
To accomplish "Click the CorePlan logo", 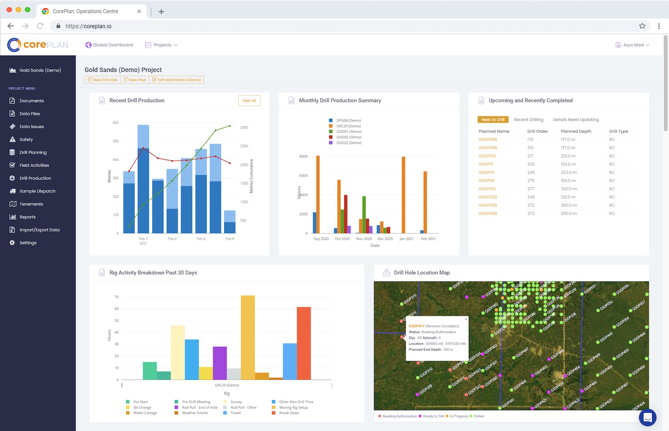I will tap(37, 45).
